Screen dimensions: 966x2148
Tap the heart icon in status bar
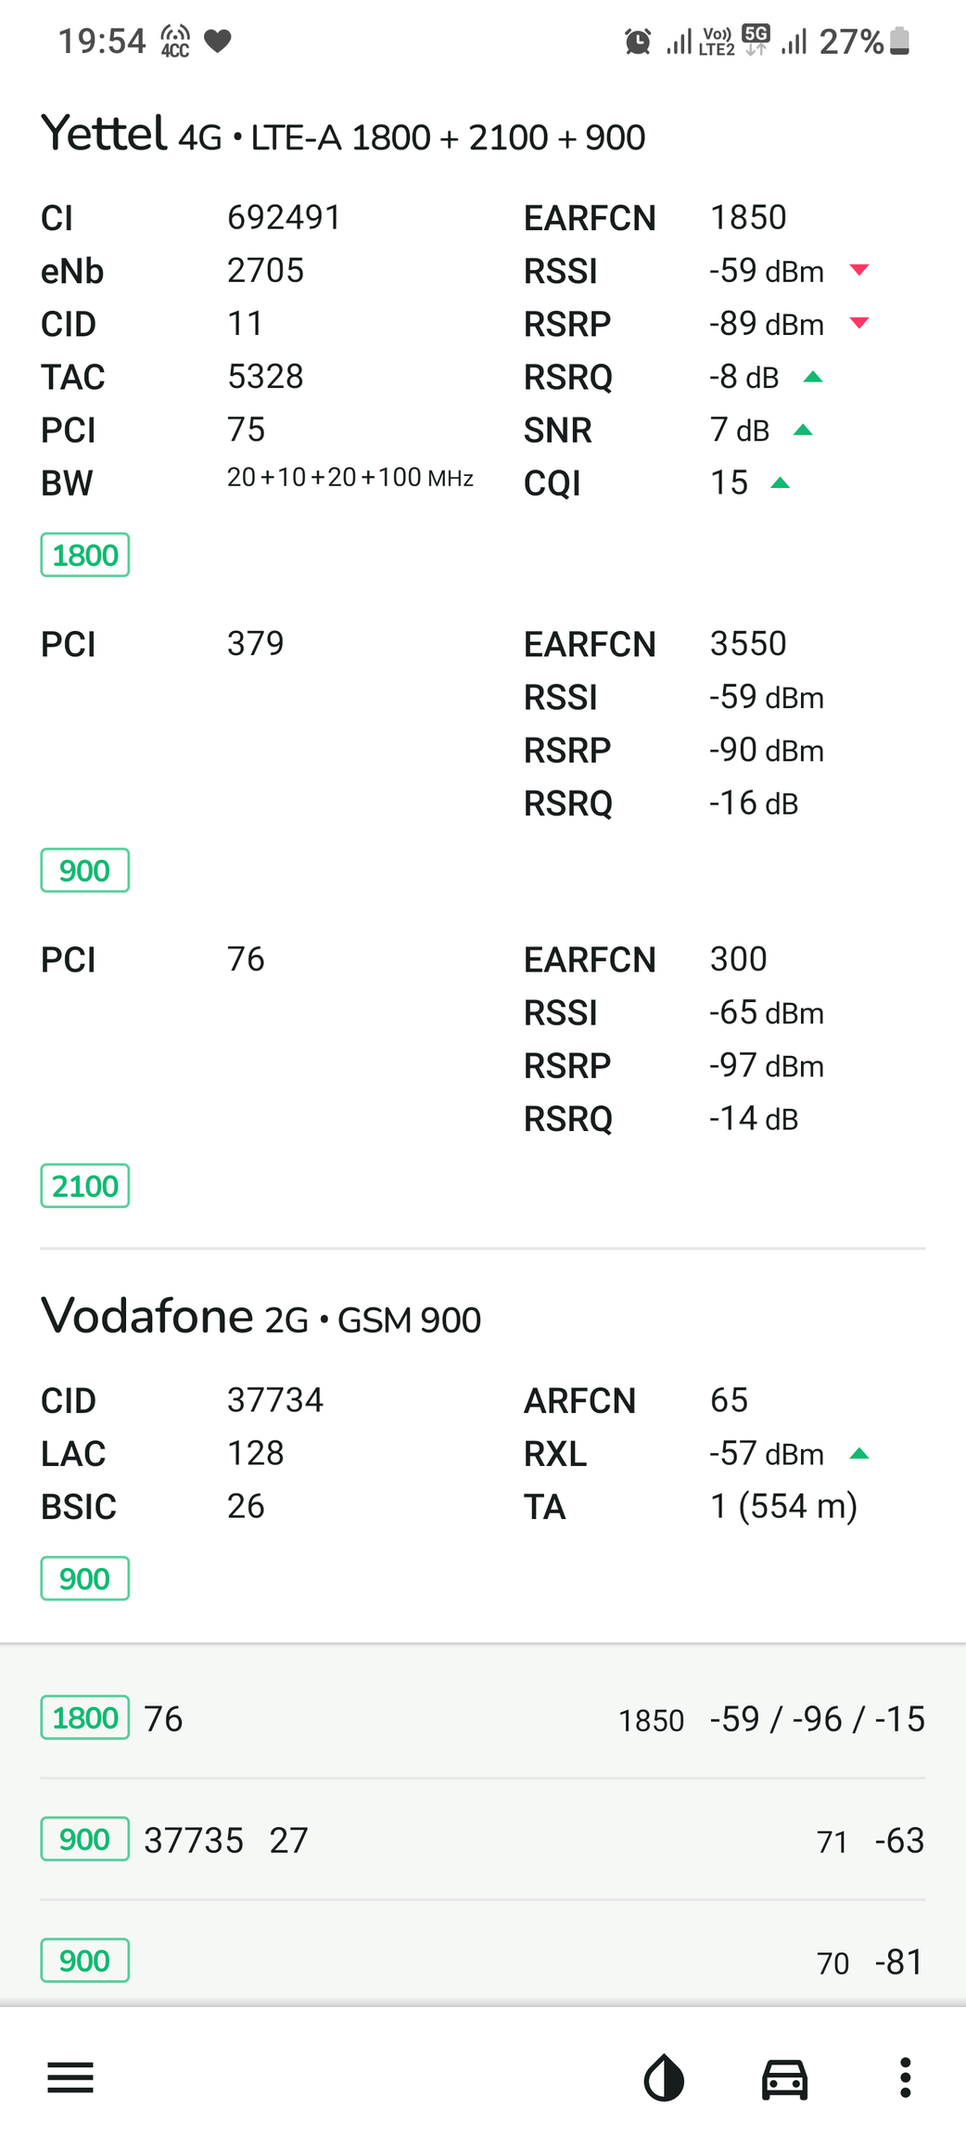pos(218,42)
